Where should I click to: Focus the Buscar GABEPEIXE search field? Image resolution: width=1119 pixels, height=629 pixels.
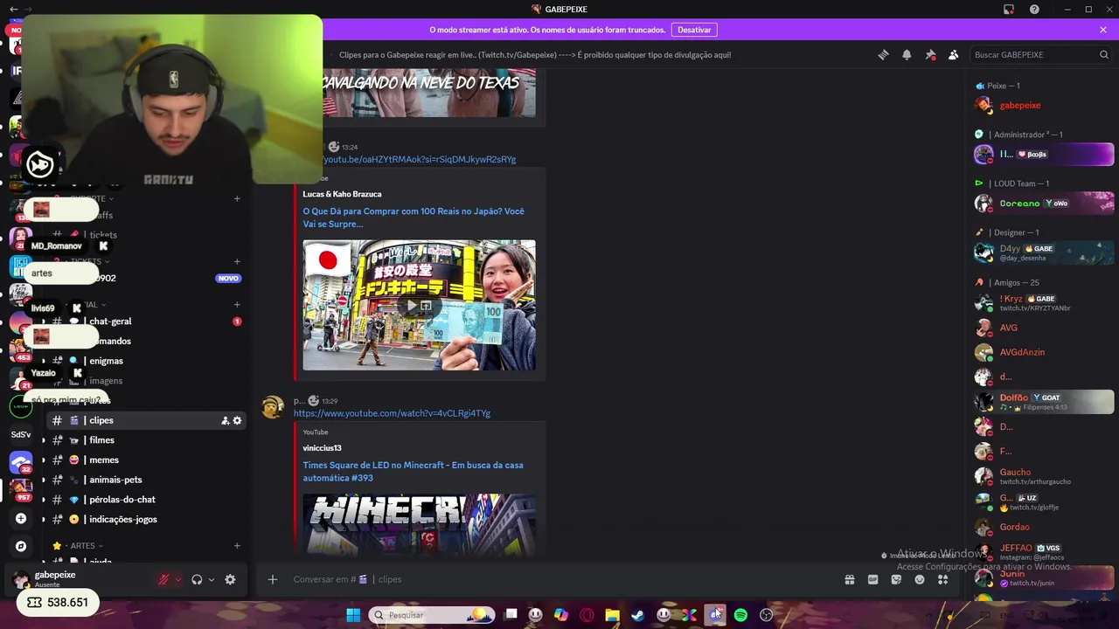1039,54
